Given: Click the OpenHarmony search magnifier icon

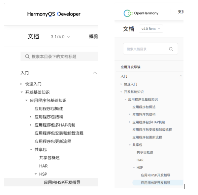Looking at the screenshot, I should [171, 49].
